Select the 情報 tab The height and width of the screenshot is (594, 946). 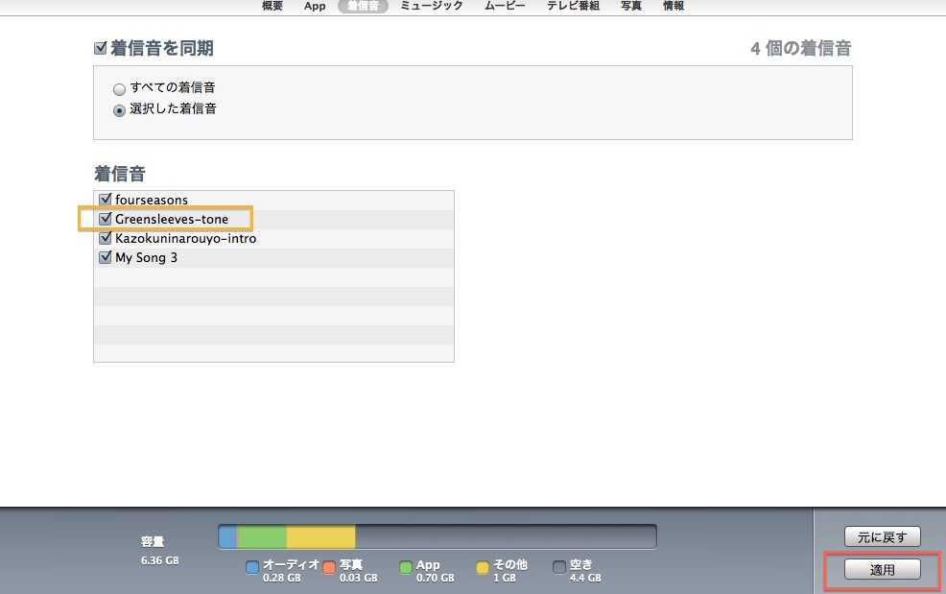[x=674, y=6]
